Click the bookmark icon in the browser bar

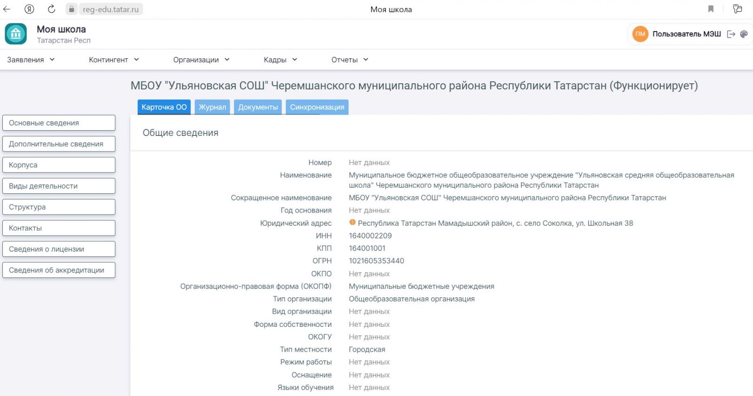pos(711,9)
